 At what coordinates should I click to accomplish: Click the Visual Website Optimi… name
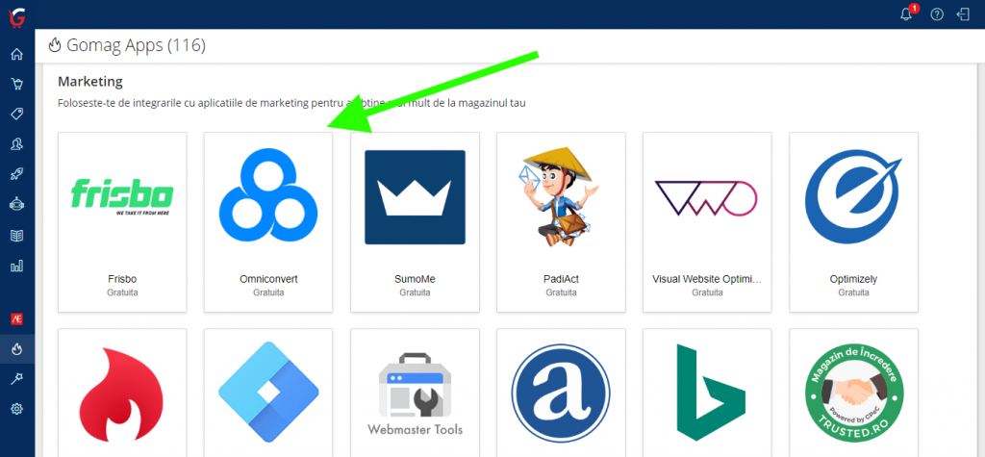(x=707, y=279)
